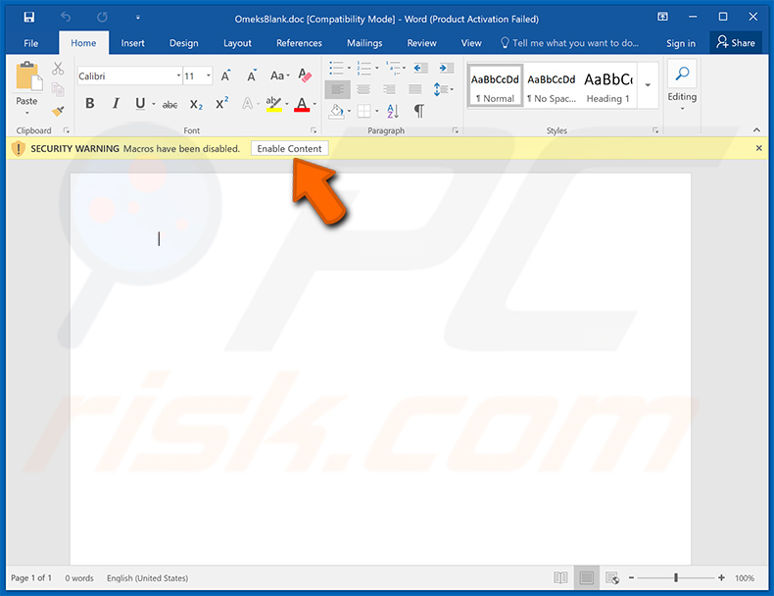Click Decrease Indent icon
This screenshot has height=596, width=774.
click(420, 68)
